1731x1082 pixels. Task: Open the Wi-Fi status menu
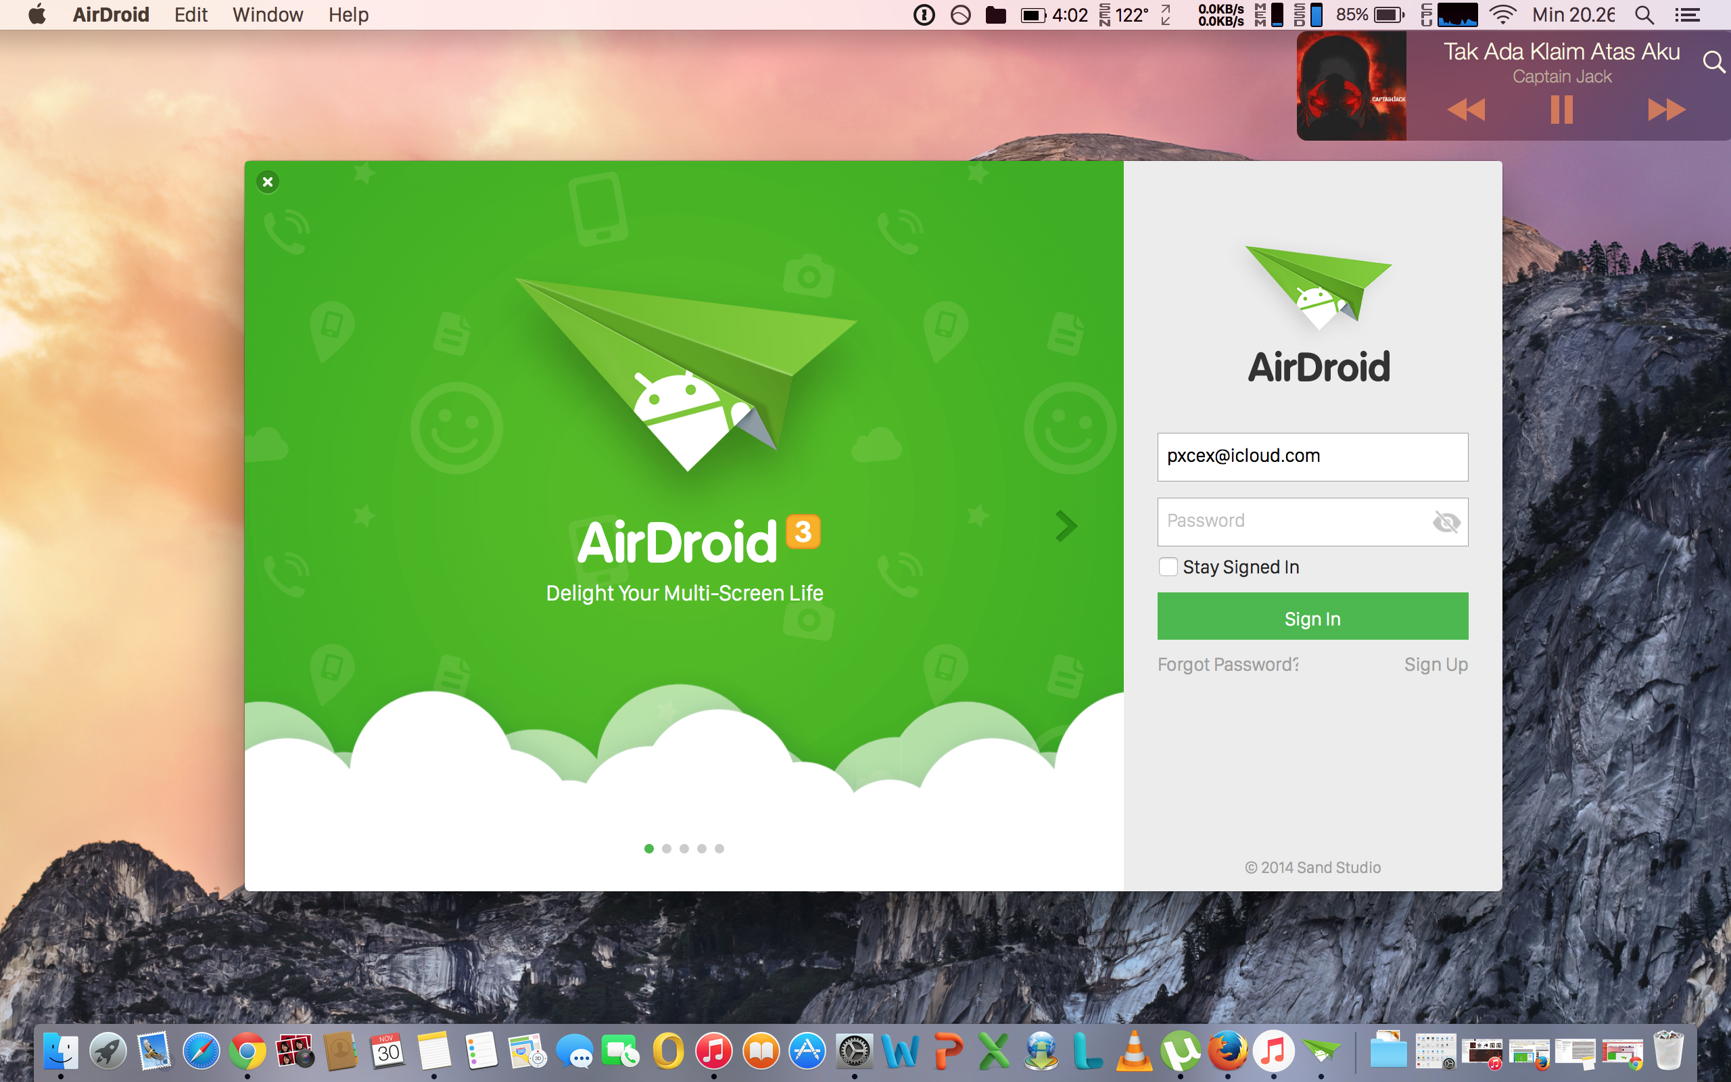coord(1502,15)
